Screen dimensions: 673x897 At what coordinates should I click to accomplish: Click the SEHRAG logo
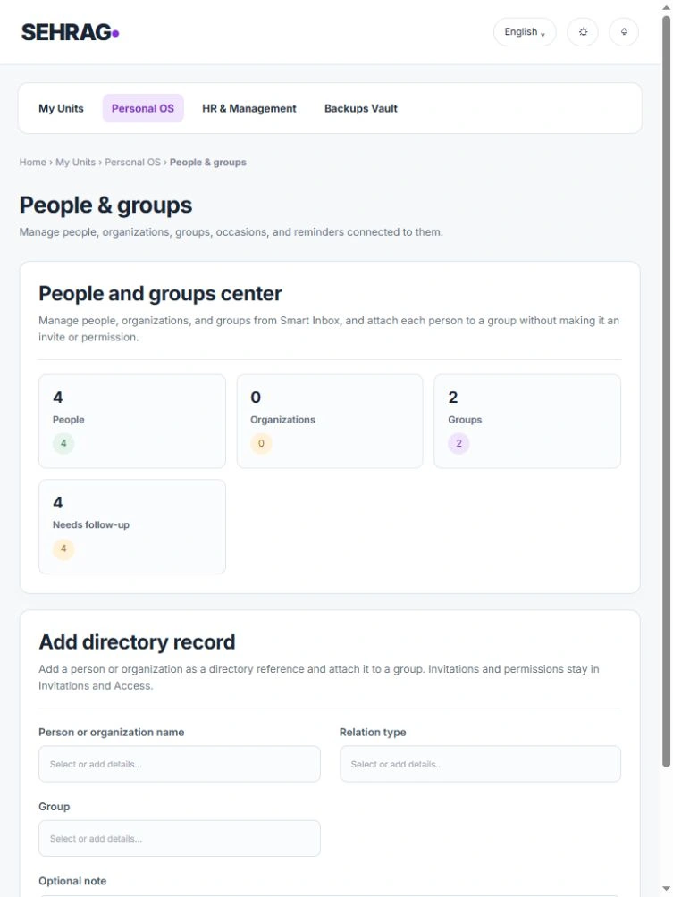(70, 32)
